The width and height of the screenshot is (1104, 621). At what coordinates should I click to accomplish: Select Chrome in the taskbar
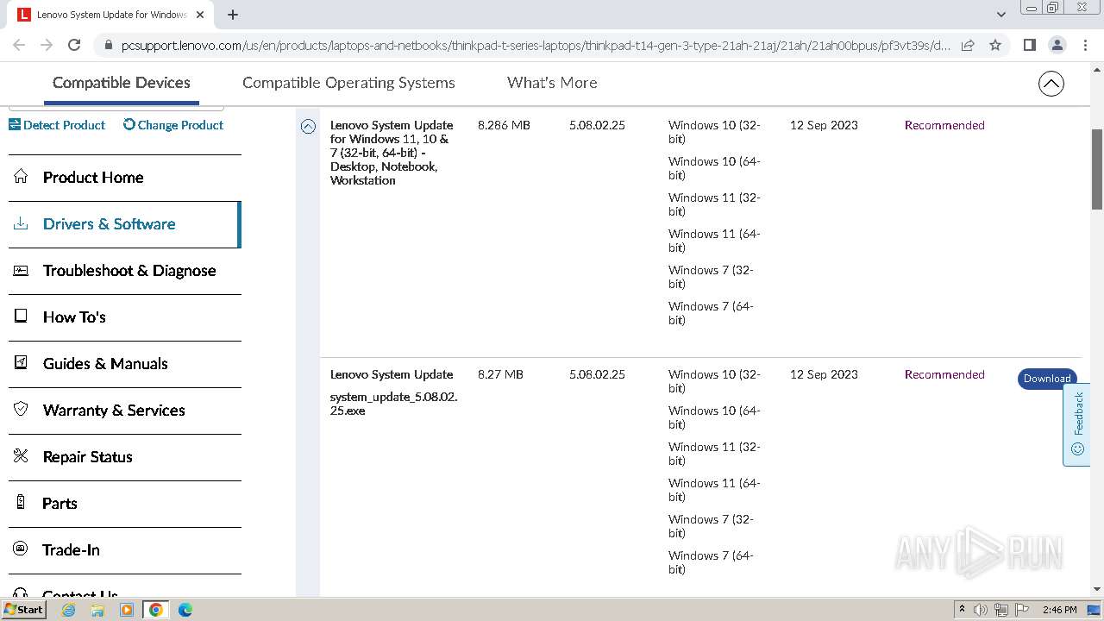[x=156, y=610]
